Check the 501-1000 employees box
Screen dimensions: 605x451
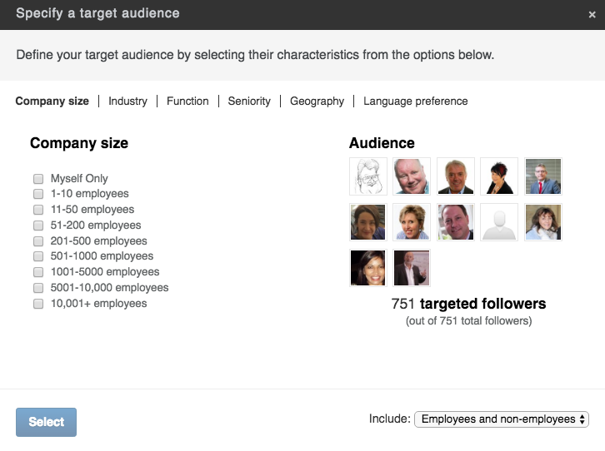[38, 256]
